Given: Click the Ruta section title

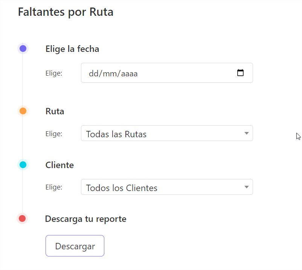Looking at the screenshot, I should (55, 111).
